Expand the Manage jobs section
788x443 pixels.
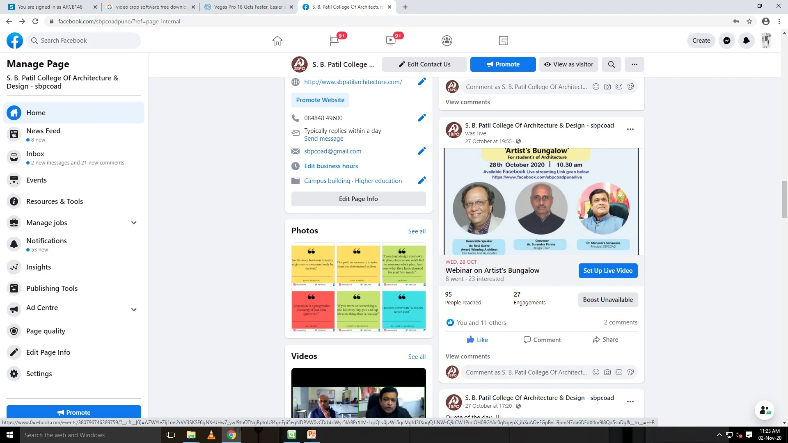click(134, 223)
